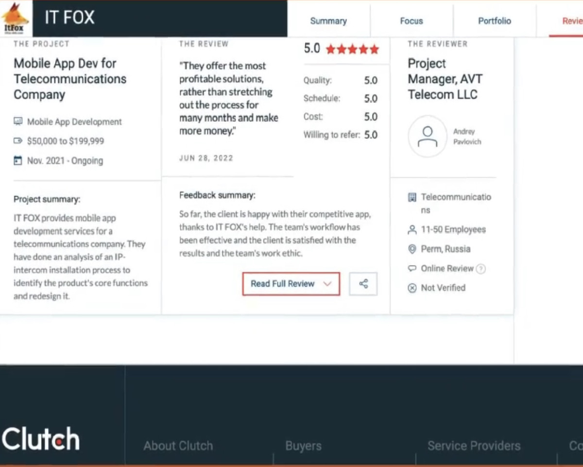Click the Nov. 2021 - Ongoing date text
This screenshot has width=583, height=467.
point(65,161)
